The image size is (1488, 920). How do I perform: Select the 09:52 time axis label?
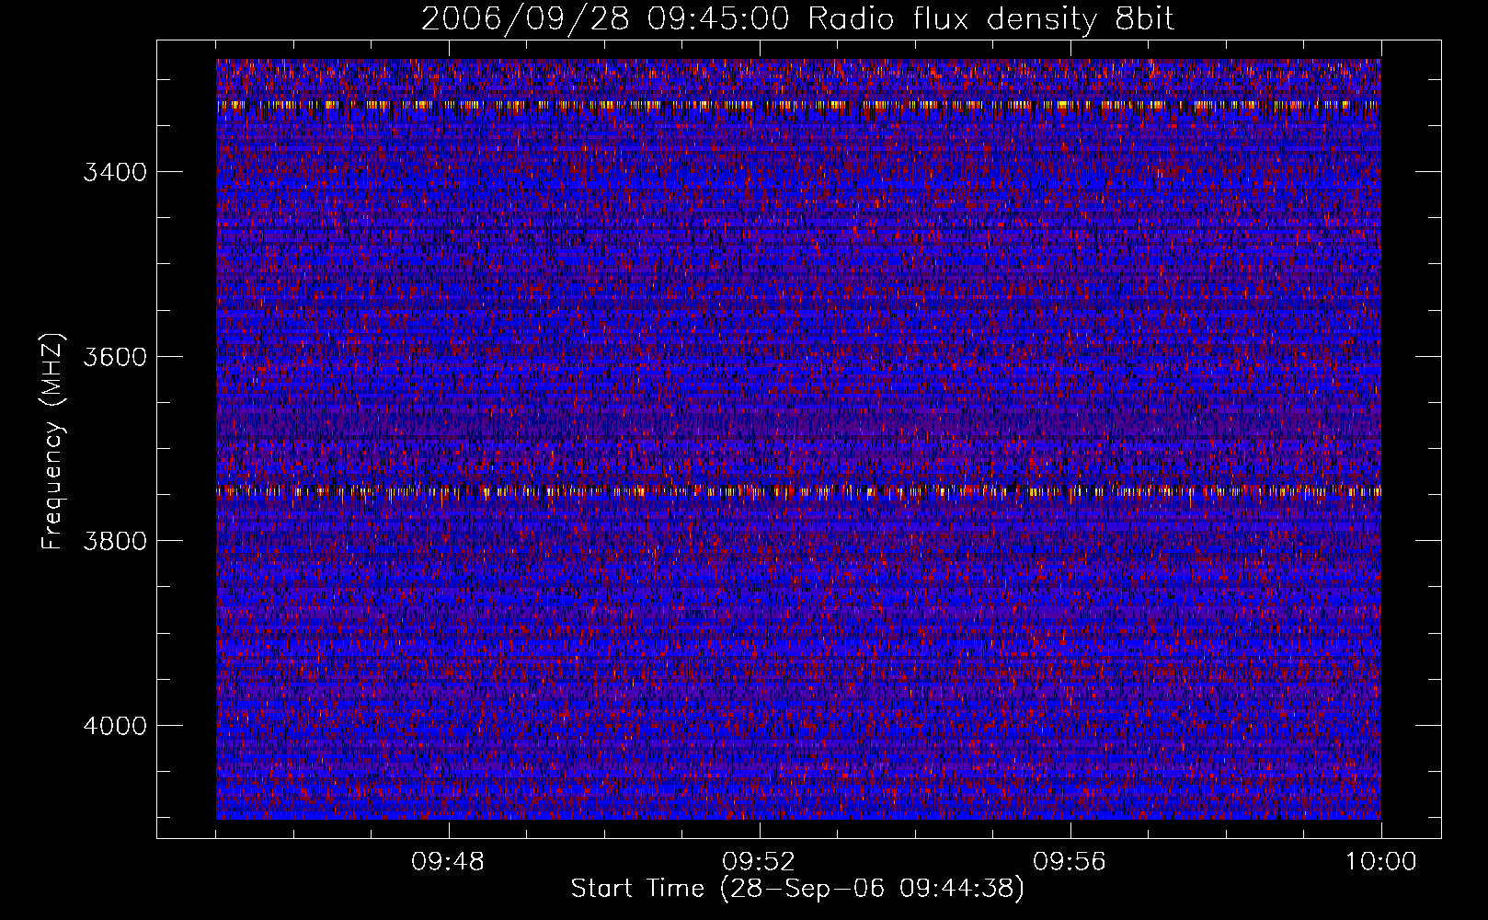tap(759, 862)
